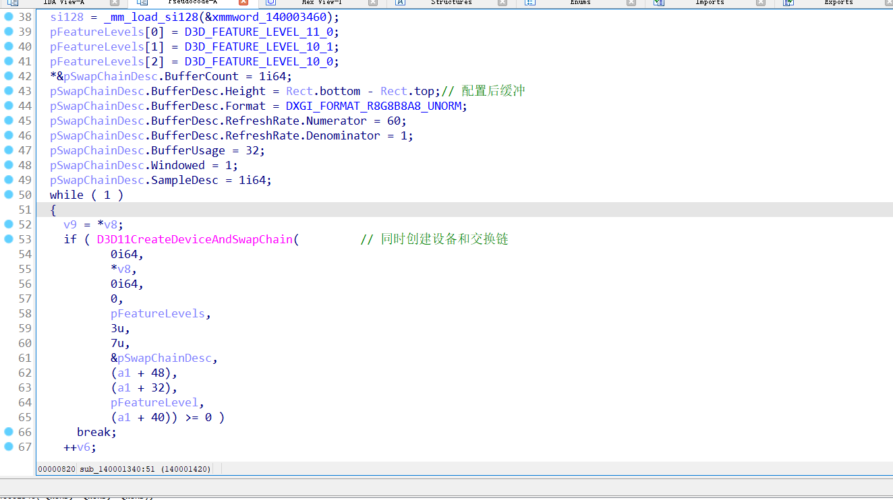Click BufferUsage value 32
The image size is (893, 500).
pos(252,150)
